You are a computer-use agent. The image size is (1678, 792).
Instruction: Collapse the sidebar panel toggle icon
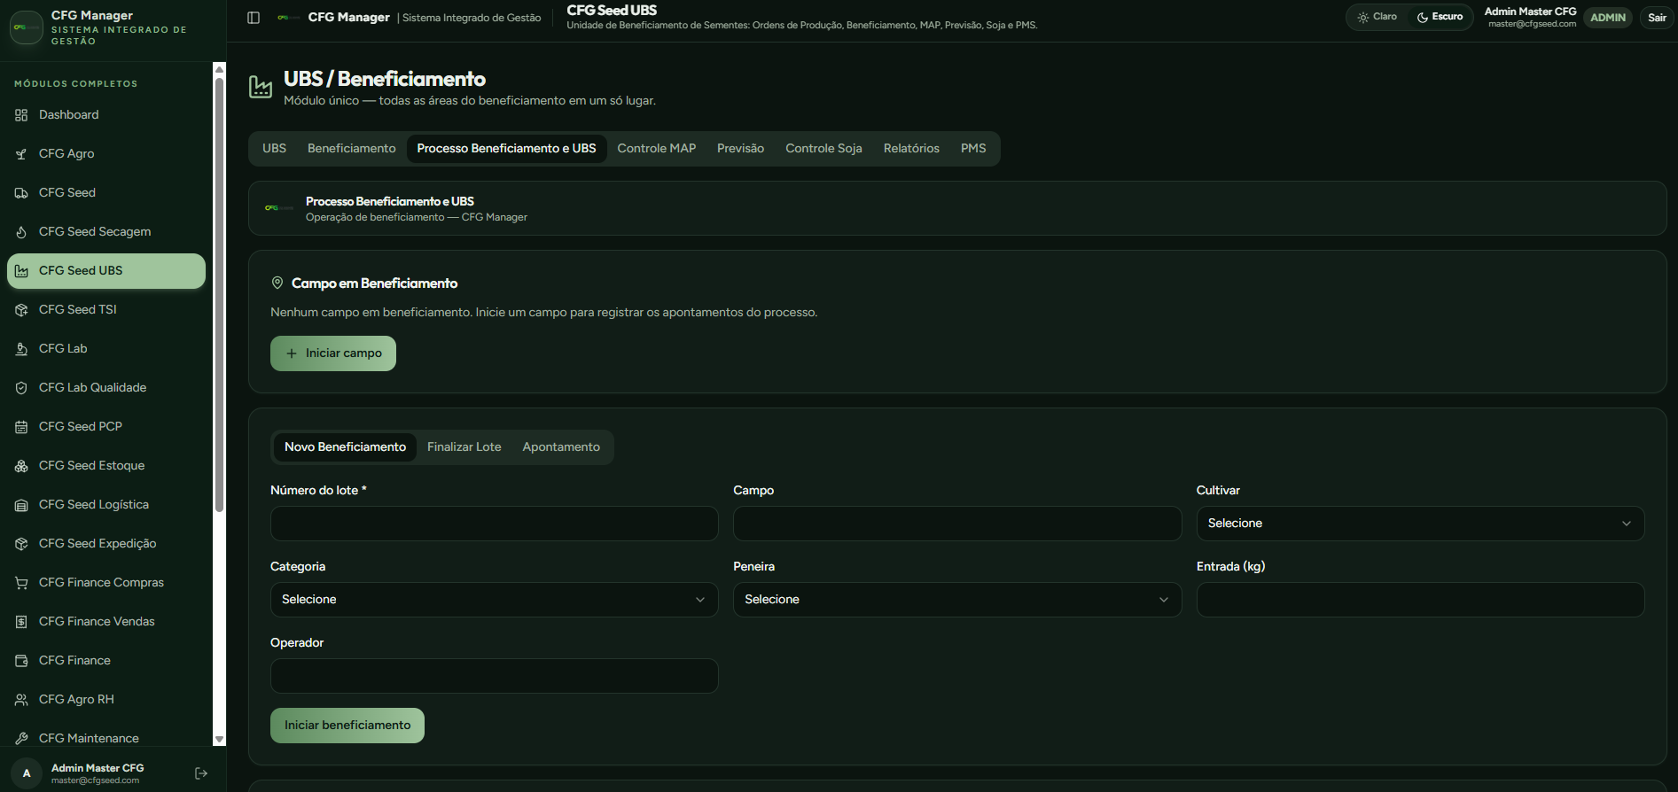(x=254, y=18)
